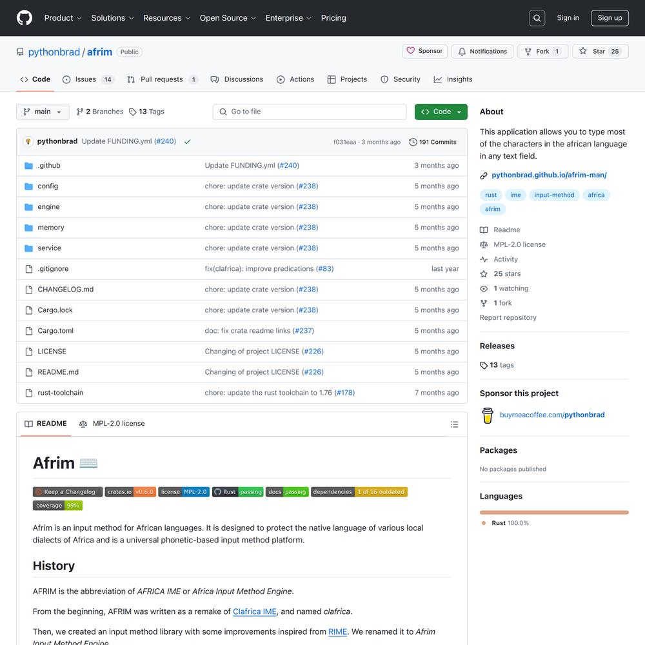
Task: Open the Actions tab
Action: pyautogui.click(x=295, y=79)
